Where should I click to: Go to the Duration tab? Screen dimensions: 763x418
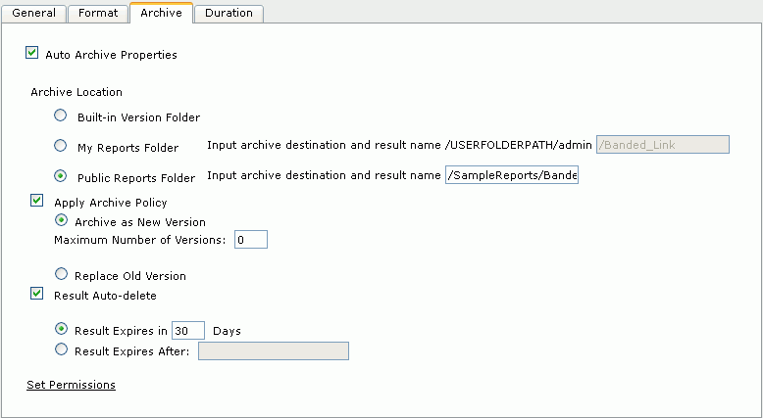tap(229, 13)
